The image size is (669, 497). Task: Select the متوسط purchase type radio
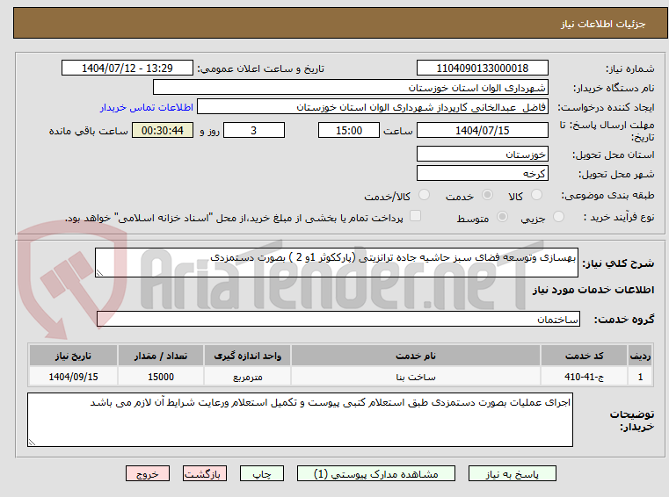pyautogui.click(x=502, y=217)
